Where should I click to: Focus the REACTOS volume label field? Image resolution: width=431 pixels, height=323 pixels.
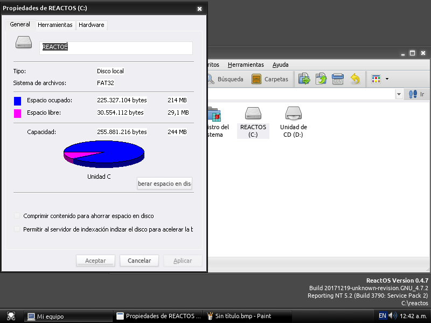point(116,48)
